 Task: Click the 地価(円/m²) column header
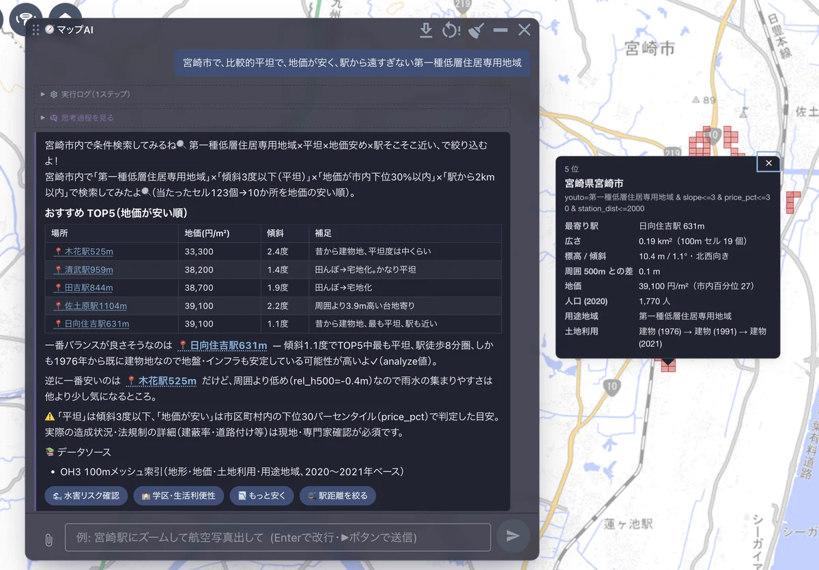click(220, 233)
